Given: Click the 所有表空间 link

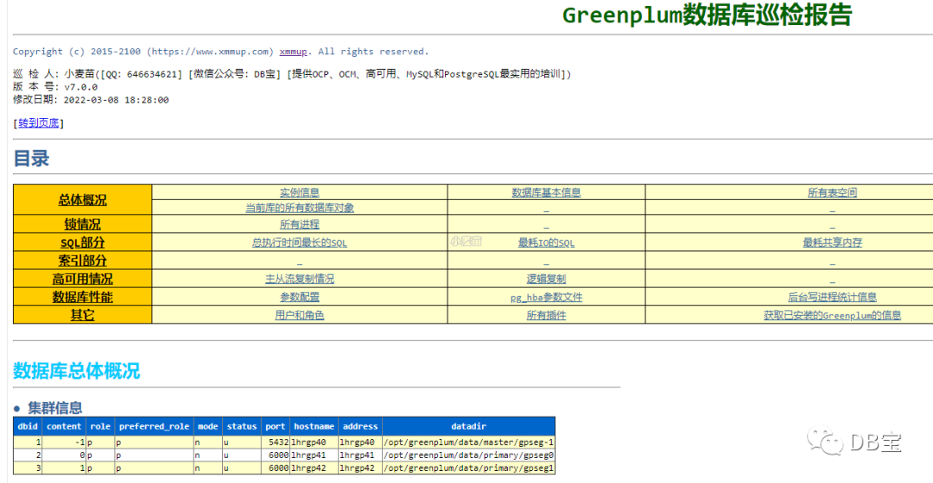Looking at the screenshot, I should tap(832, 192).
